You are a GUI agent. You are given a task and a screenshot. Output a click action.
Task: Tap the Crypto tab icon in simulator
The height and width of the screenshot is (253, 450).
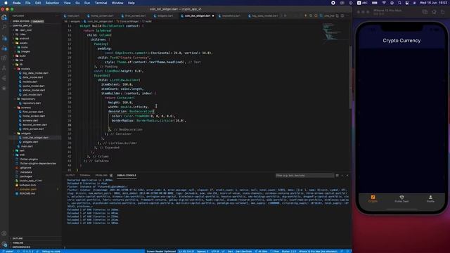tap(373, 197)
